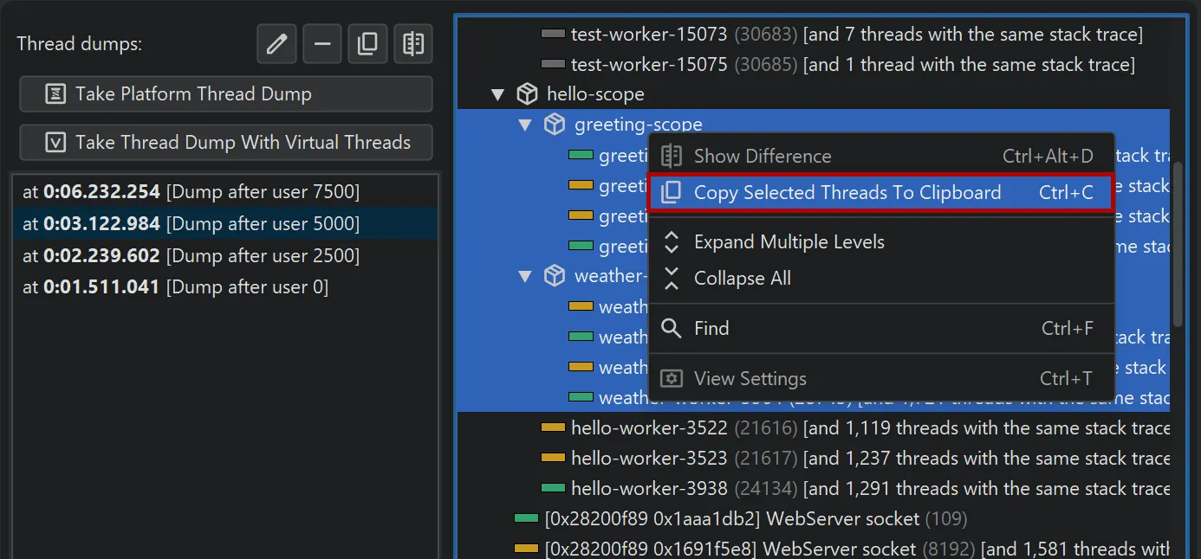Click yellow status bar of hello-worker-3522
1201x559 pixels.
pyautogui.click(x=553, y=427)
